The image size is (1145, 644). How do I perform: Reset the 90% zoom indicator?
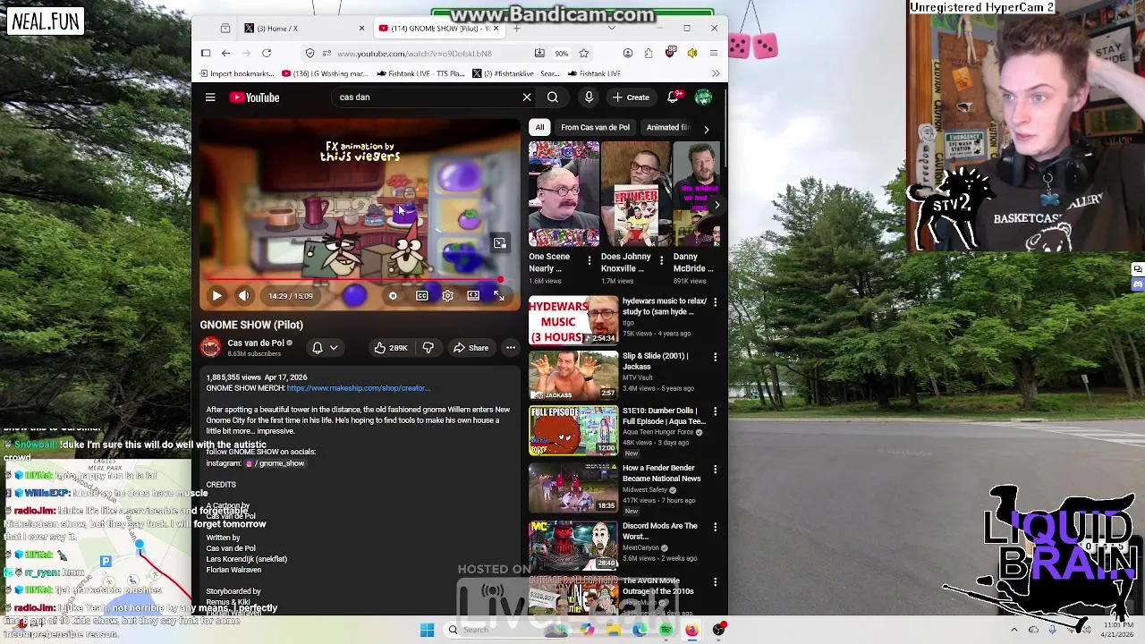click(561, 54)
